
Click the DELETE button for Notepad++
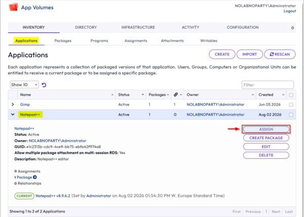point(266,155)
